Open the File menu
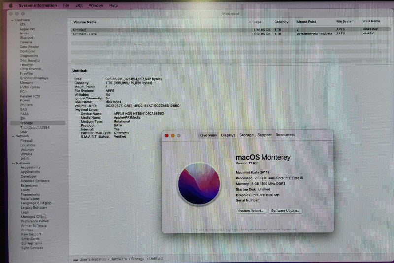 (x=66, y=5)
